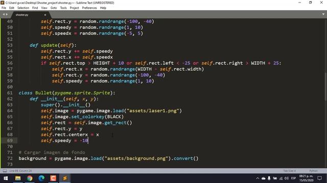Show hidden system tray icons
Viewport: 327px width, 183px height.
258,178
